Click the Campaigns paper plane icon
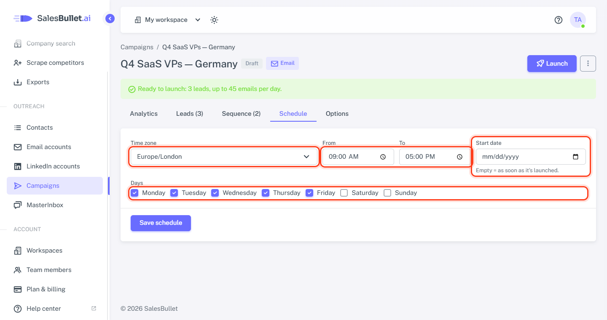Image resolution: width=607 pixels, height=320 pixels. point(18,186)
